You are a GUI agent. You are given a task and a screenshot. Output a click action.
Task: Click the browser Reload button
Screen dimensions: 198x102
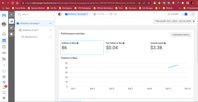point(12,3)
